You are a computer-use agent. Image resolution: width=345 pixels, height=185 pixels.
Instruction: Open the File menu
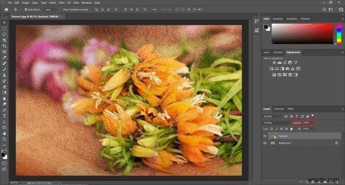pos(10,3)
